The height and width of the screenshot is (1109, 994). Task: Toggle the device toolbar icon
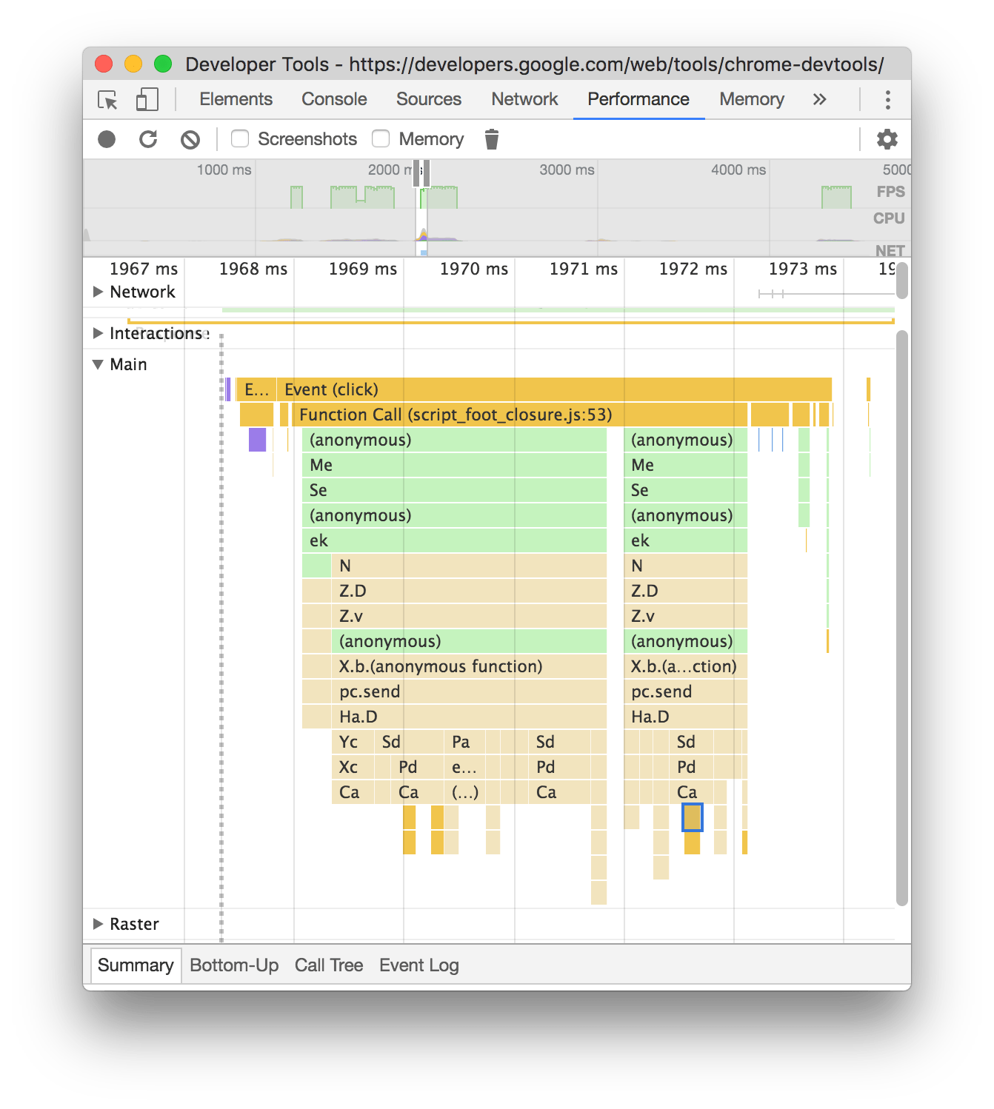pos(147,100)
